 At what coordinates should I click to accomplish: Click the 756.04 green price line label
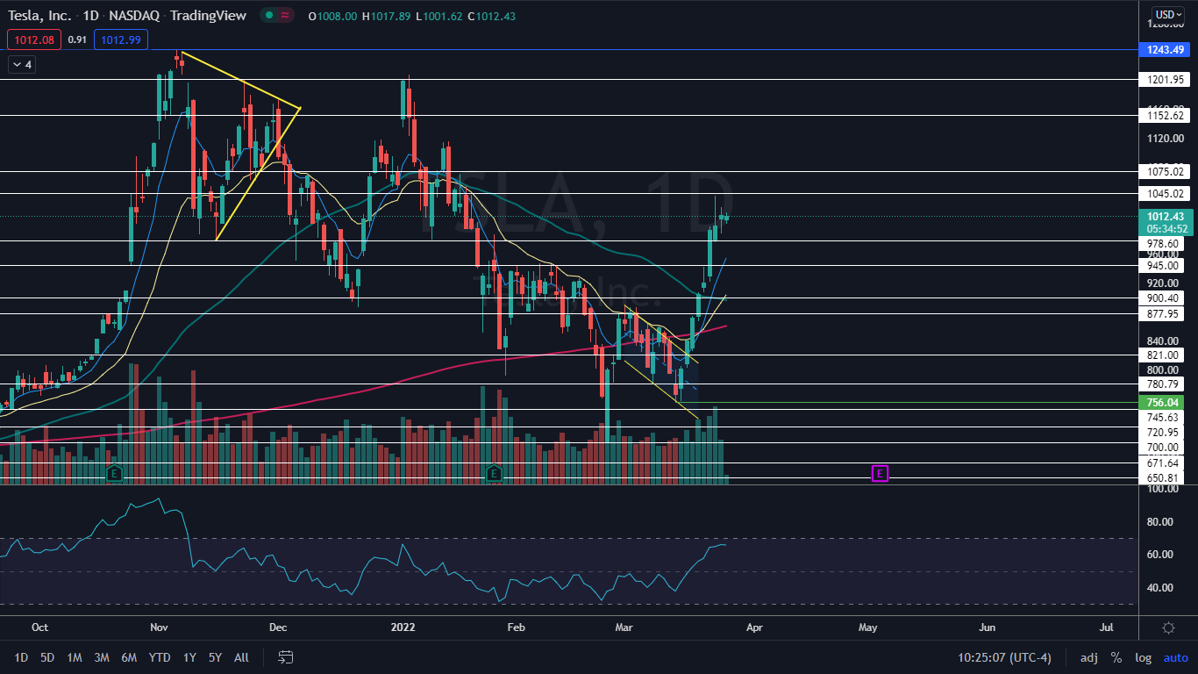(1163, 402)
